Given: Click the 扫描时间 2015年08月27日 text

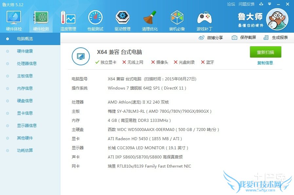Looking at the screenshot, I should 170,79.
